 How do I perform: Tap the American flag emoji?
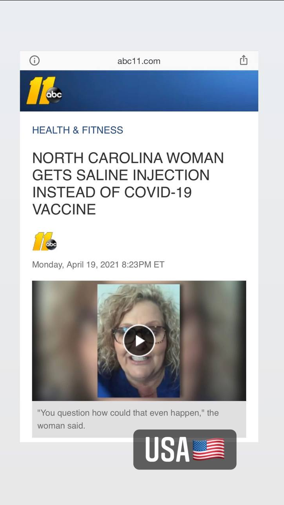tap(209, 449)
